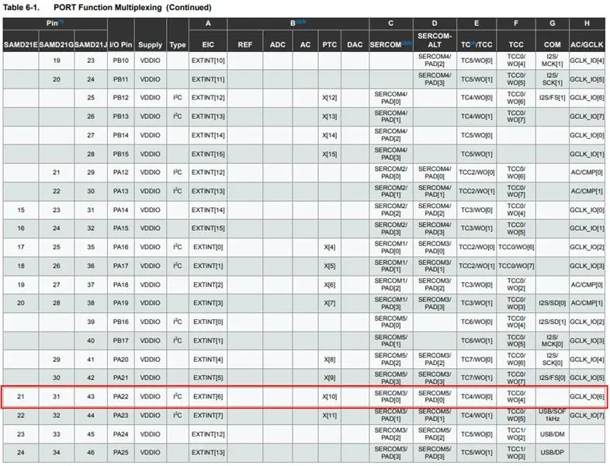Image resolution: width=610 pixels, height=466 pixels.
Task: Click the I2S/SD[0] COM cell
Action: point(552,303)
